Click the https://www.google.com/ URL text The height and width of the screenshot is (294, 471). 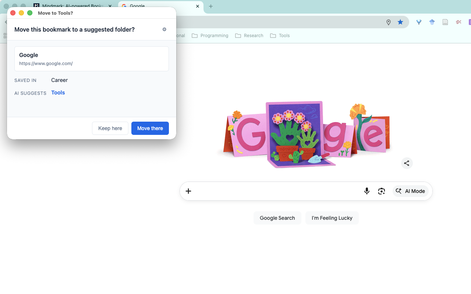tap(46, 64)
